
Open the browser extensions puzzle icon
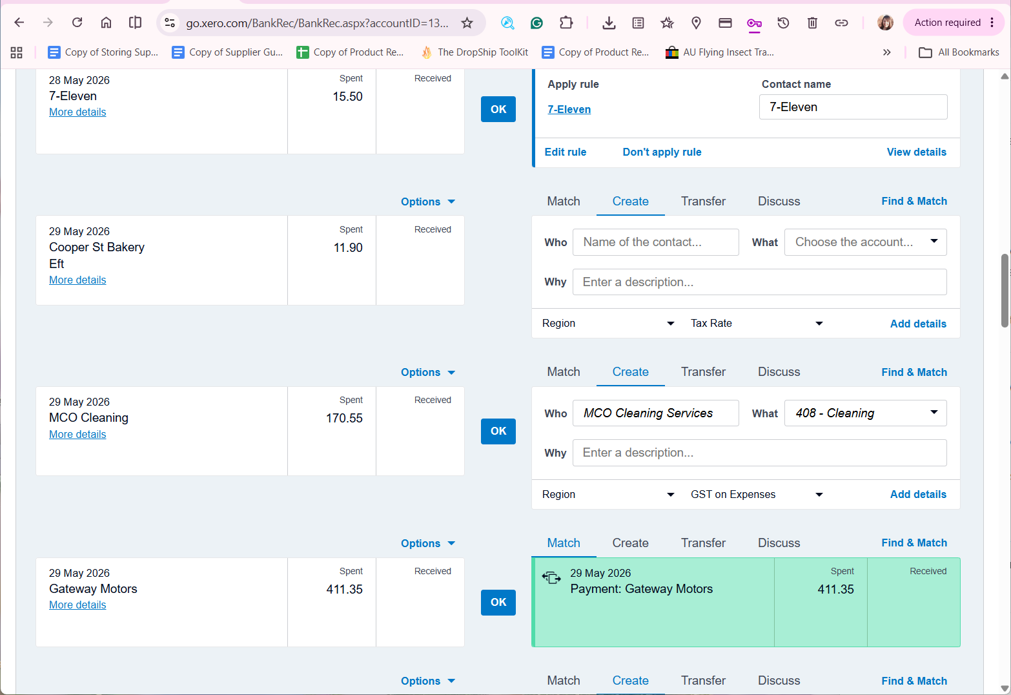pos(566,23)
